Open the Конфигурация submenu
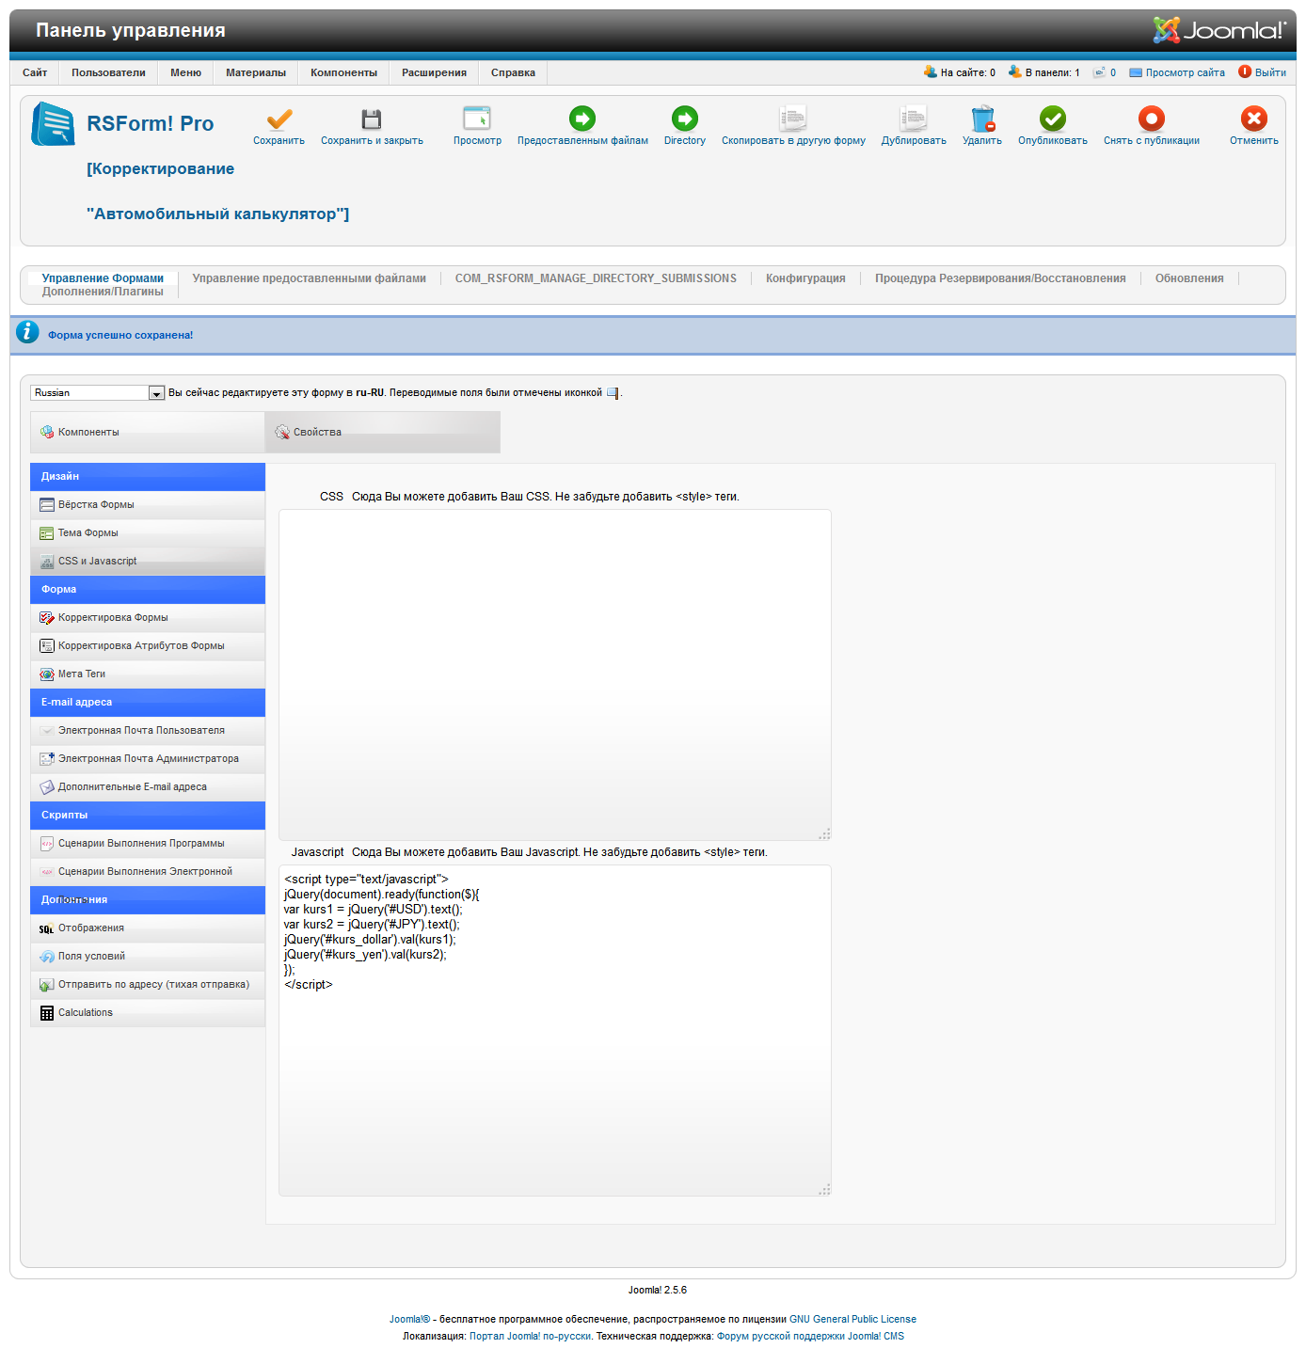 pyautogui.click(x=805, y=278)
